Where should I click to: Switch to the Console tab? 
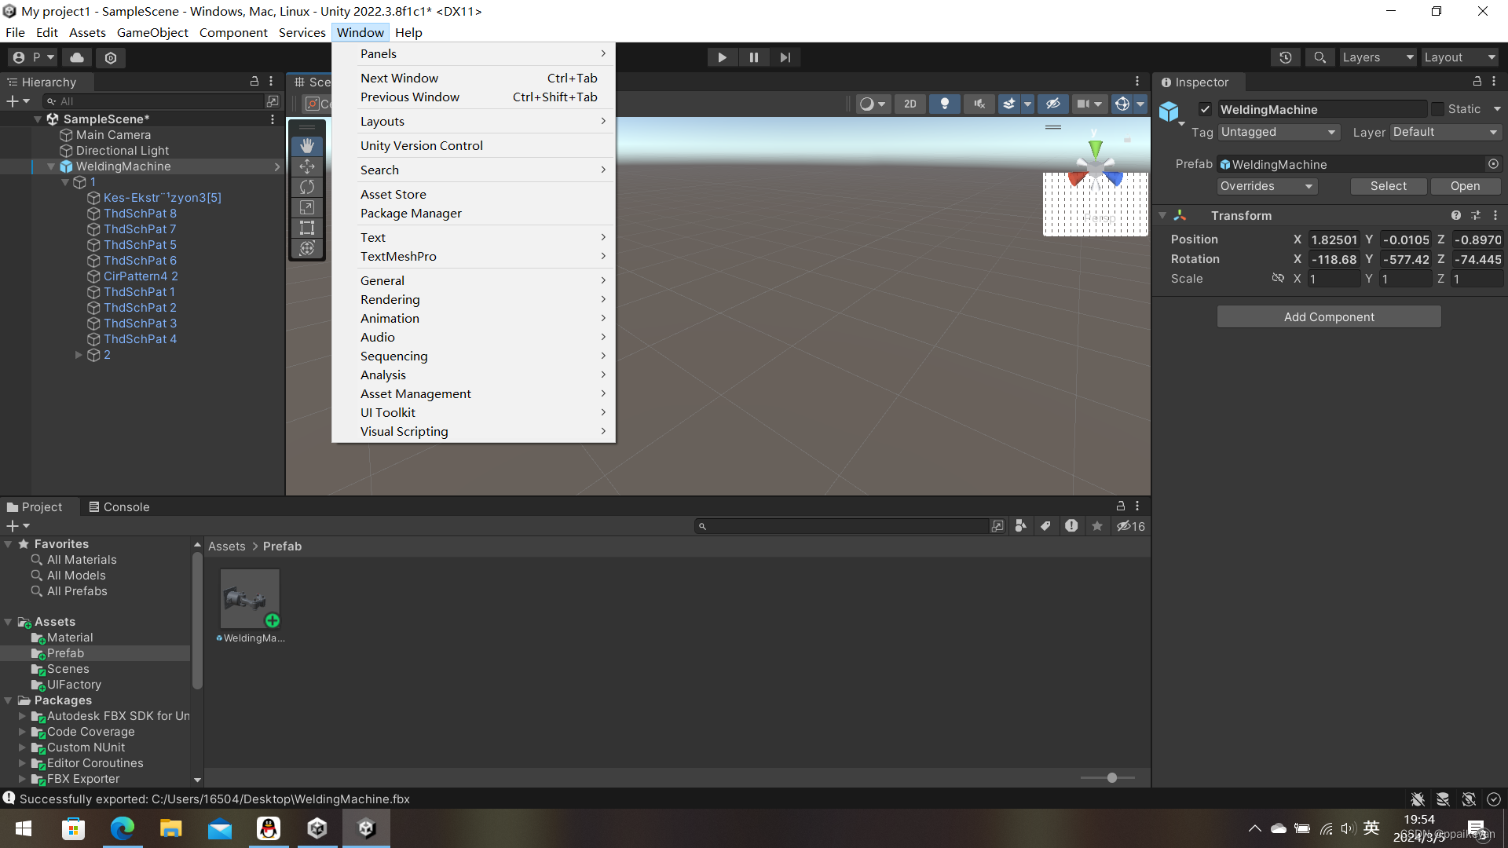click(x=119, y=507)
